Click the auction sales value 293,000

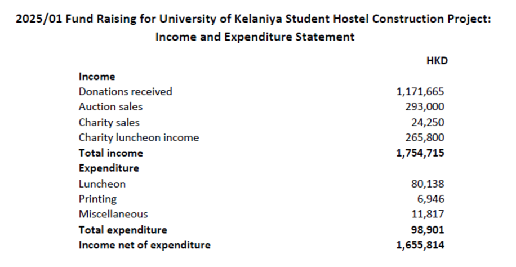click(425, 106)
